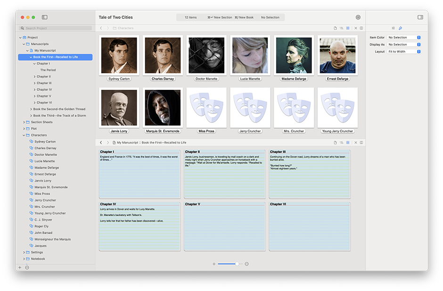Open the appearance paintbrush inspector tab

(400, 28)
